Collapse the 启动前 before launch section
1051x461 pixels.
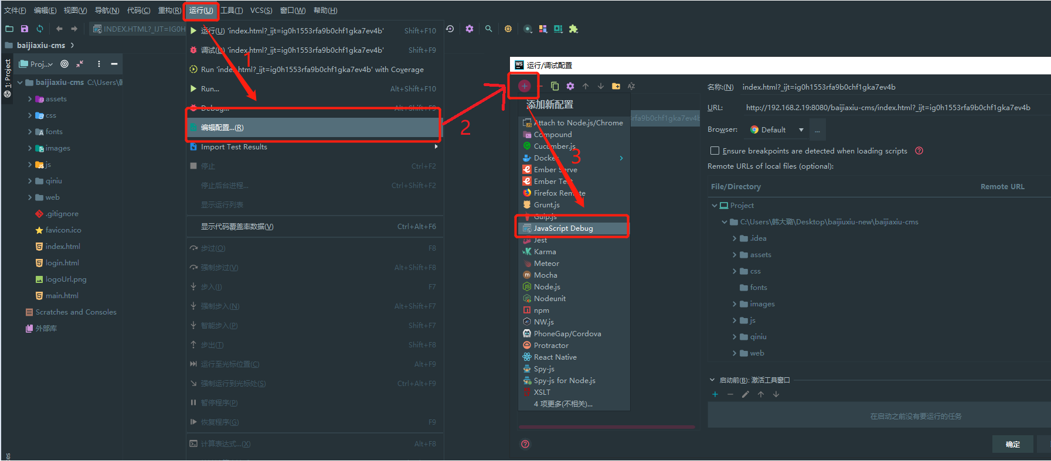click(712, 380)
